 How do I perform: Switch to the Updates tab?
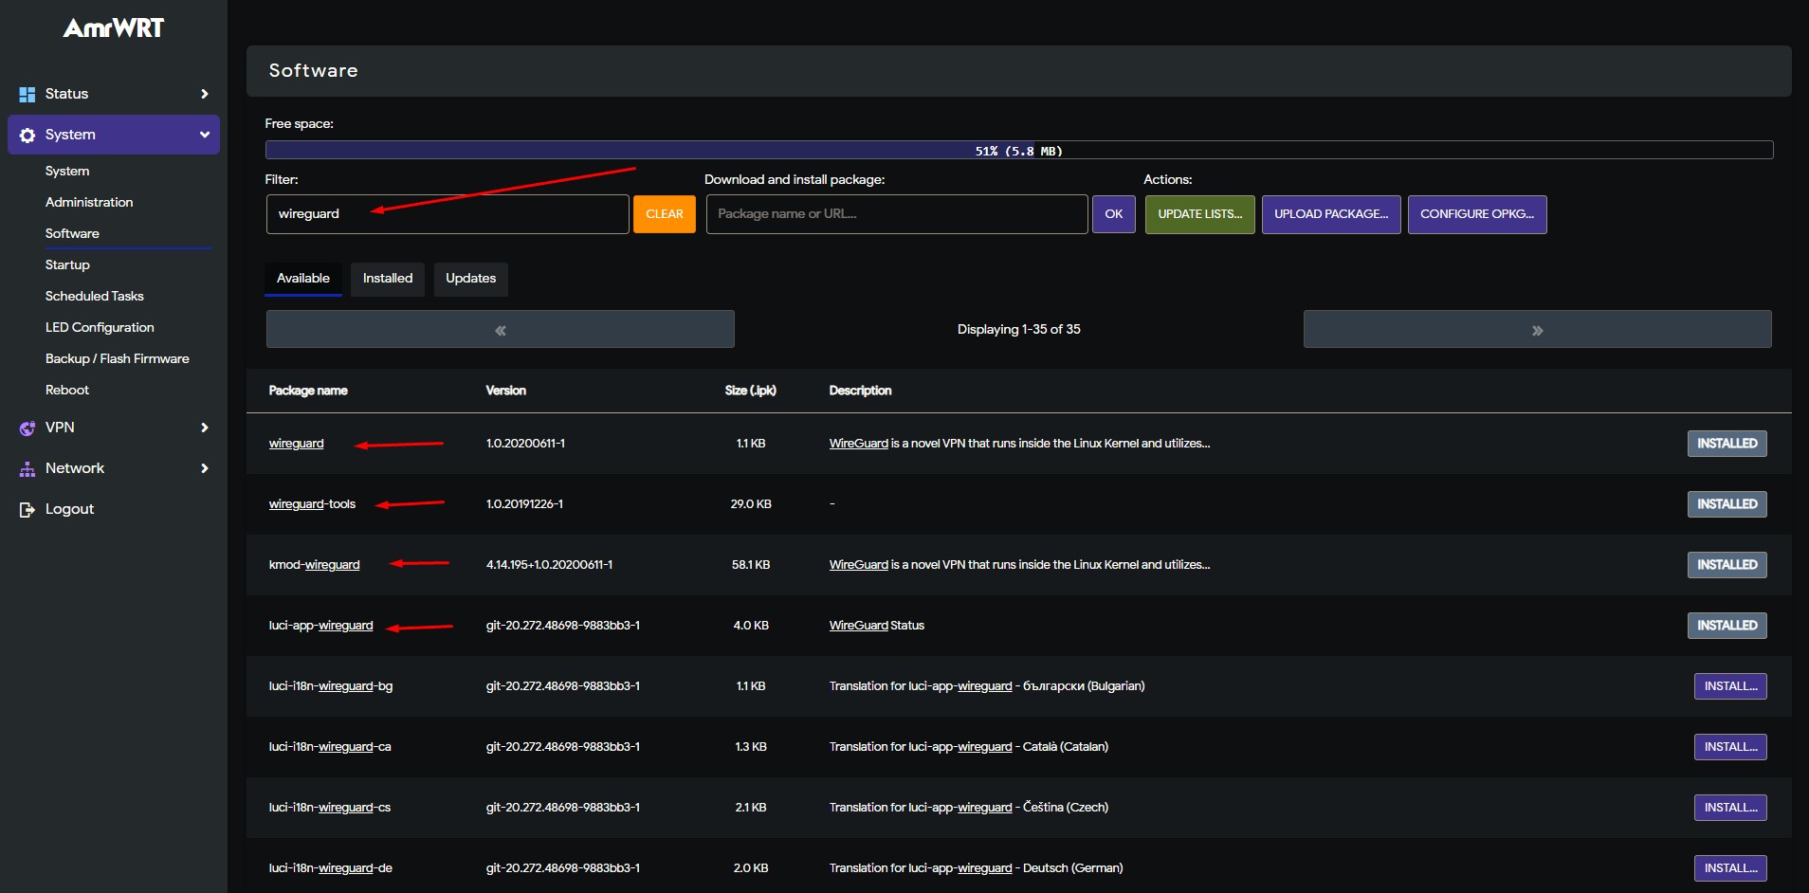click(x=471, y=279)
